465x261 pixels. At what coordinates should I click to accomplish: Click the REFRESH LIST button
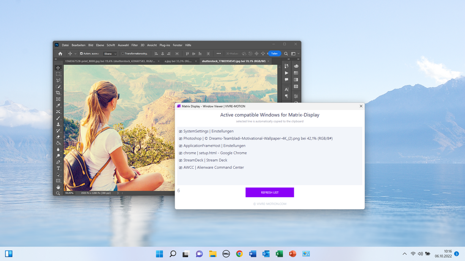pos(270,192)
